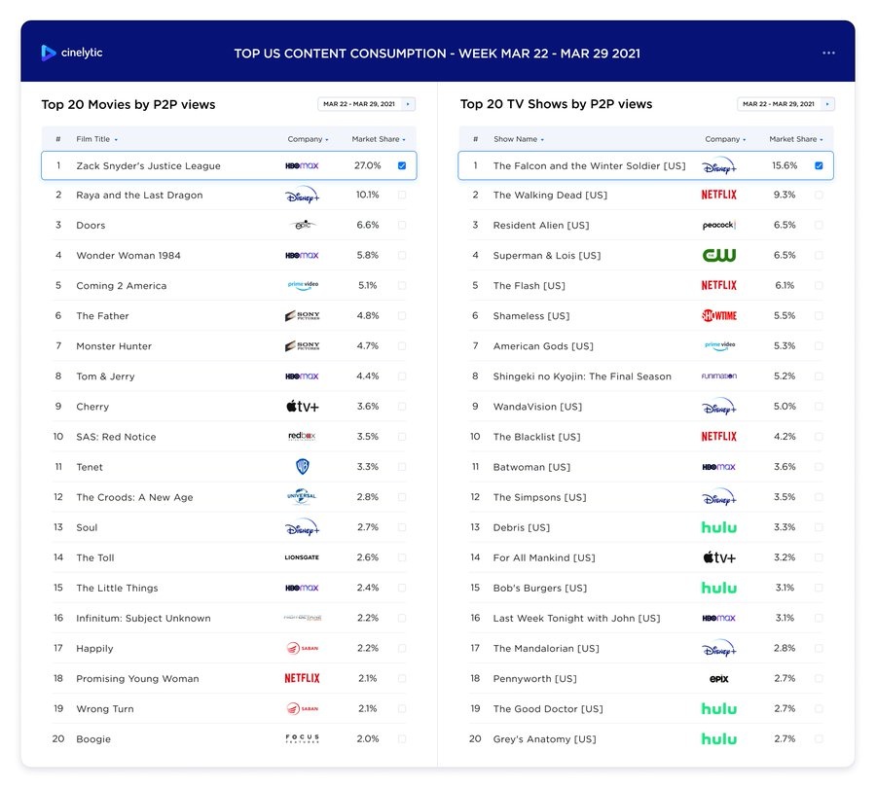
Task: Click the Cinelytic logo
Action: [x=71, y=53]
